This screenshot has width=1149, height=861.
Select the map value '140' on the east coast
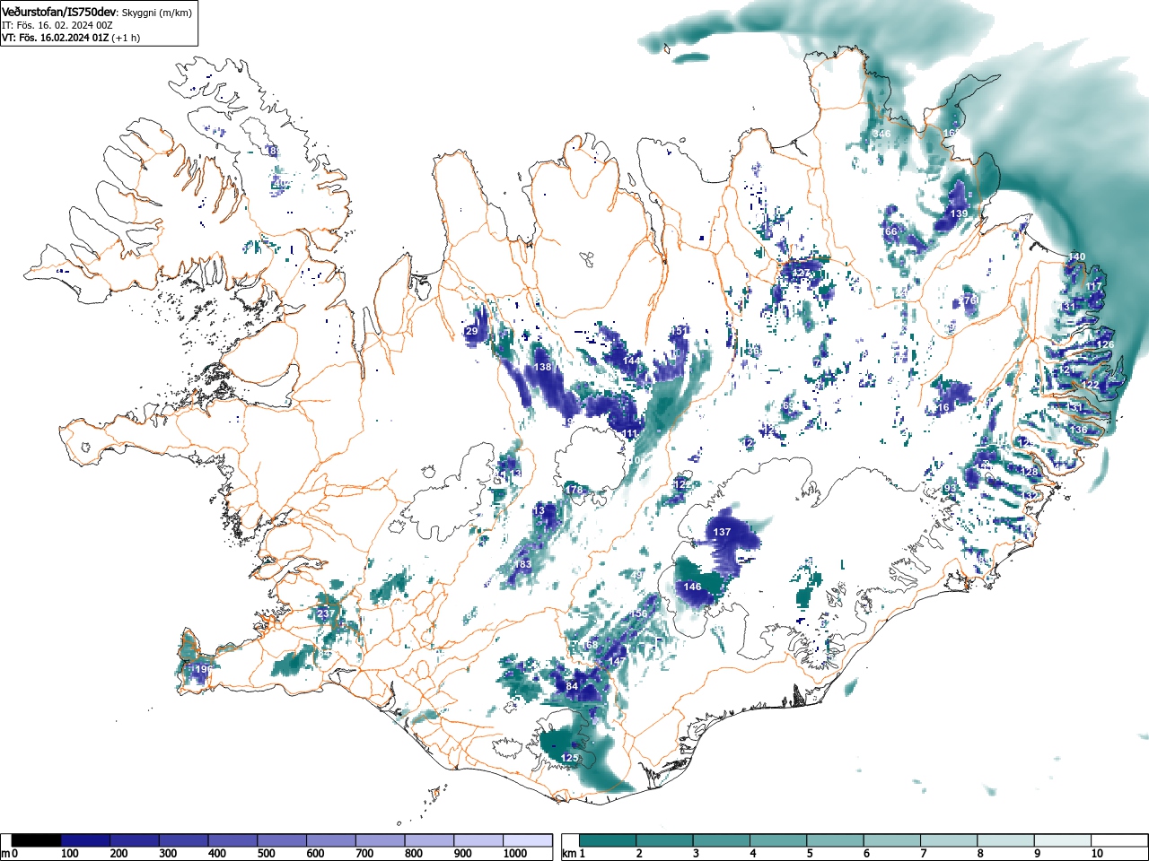pyautogui.click(x=1076, y=257)
